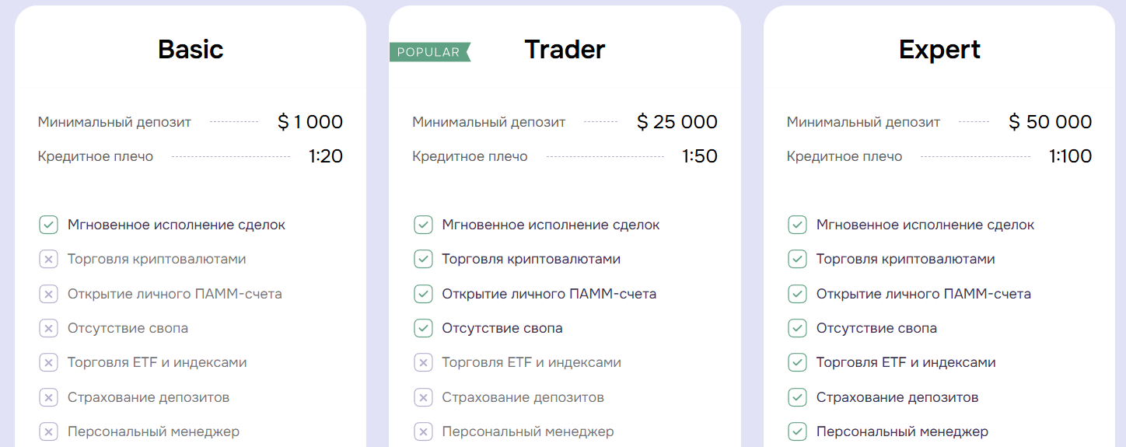The height and width of the screenshot is (447, 1126).
Task: Click the checkmark icon for Expert personal manager
Action: tap(797, 431)
